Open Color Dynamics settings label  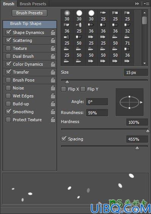pos(28,64)
